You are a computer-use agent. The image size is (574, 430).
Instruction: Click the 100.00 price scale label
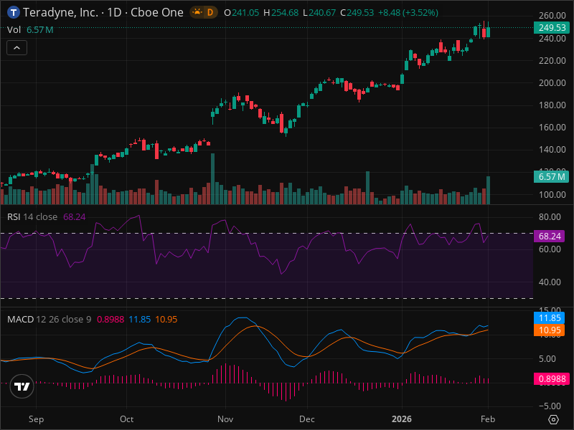tap(552, 194)
